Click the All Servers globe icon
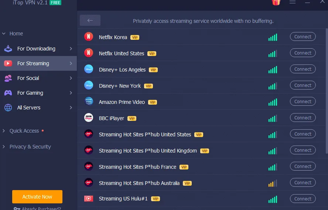328x210 pixels. point(8,108)
